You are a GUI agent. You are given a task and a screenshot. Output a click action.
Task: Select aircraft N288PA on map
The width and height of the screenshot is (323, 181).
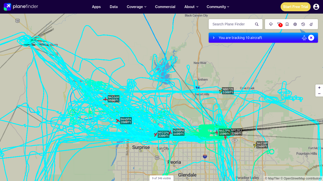(x=171, y=132)
